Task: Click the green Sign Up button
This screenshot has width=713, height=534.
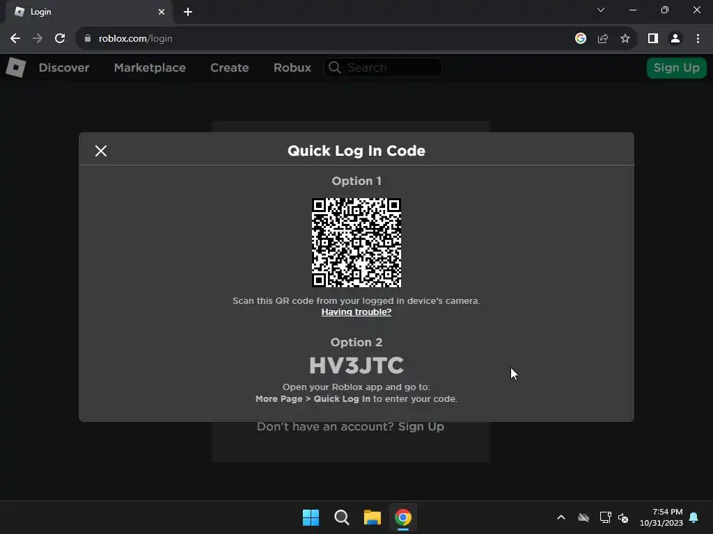Action: (x=677, y=67)
